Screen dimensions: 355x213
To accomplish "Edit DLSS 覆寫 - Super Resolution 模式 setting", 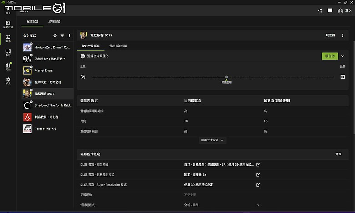I will click(x=258, y=185).
